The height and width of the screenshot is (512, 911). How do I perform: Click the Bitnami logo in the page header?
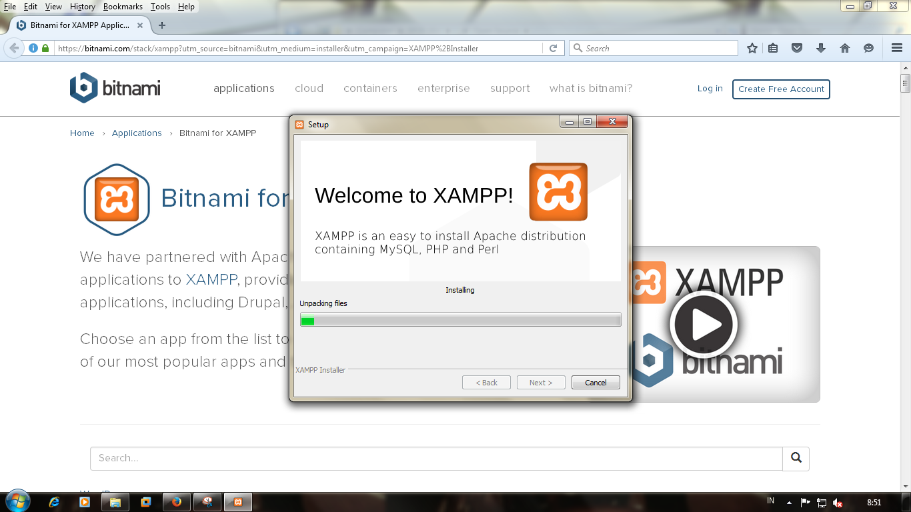[115, 89]
